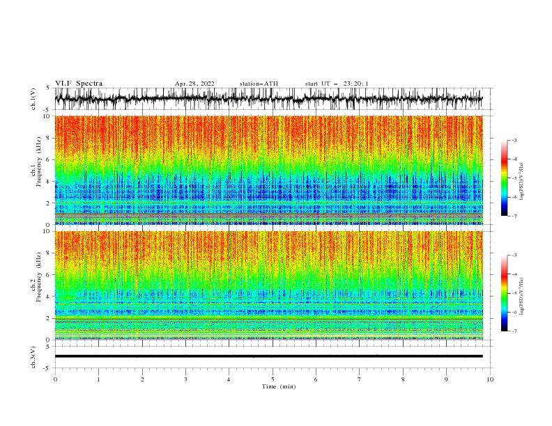This screenshot has height=426, width=552.
Task: Click the "4" tick on time axis
Action: coord(229,379)
